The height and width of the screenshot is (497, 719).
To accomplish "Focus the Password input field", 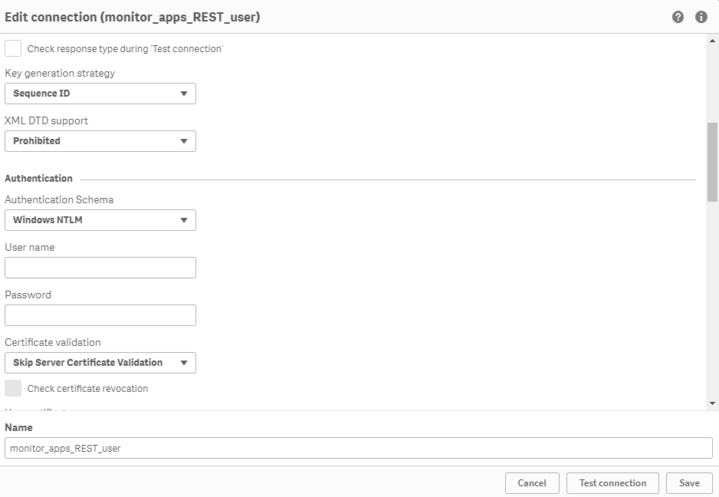I will 100,315.
